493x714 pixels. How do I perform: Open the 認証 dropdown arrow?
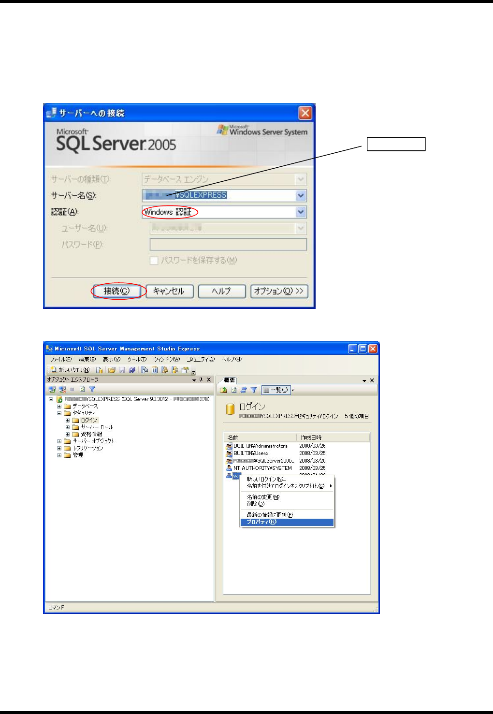301,212
